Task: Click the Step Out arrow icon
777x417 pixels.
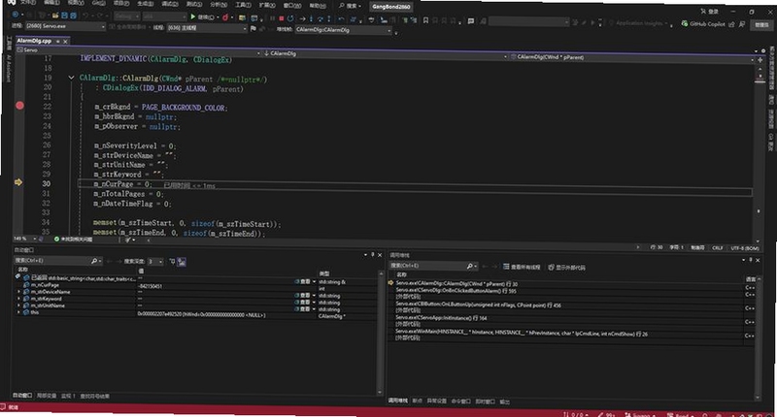Action: (x=329, y=18)
